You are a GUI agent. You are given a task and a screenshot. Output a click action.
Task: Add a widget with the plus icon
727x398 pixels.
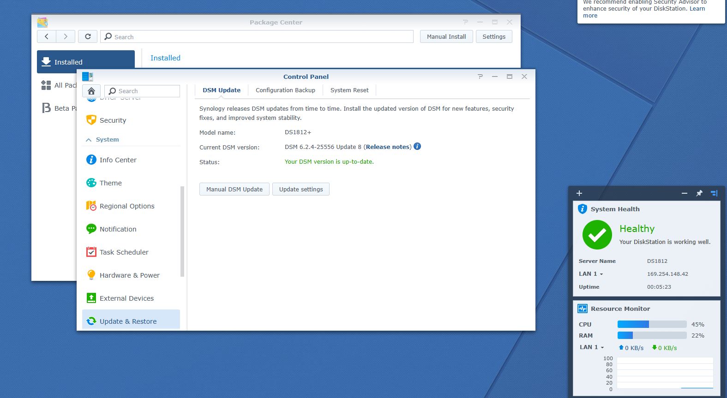(x=579, y=193)
